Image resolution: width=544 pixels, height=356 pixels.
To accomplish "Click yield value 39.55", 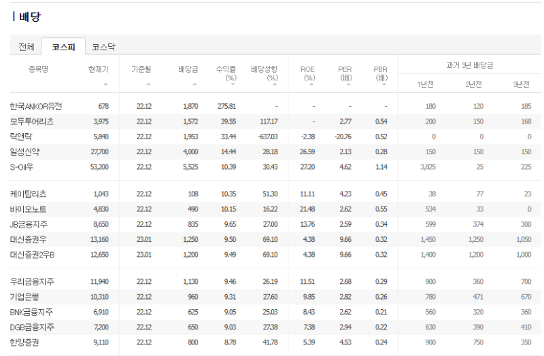I will click(228, 122).
